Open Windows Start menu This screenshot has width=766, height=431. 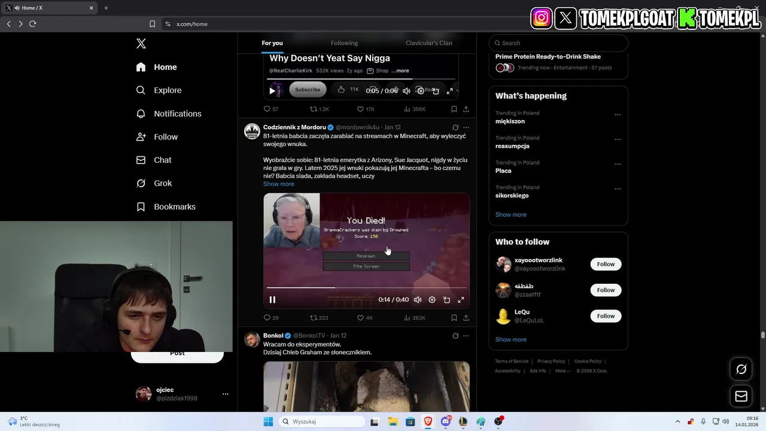click(268, 421)
